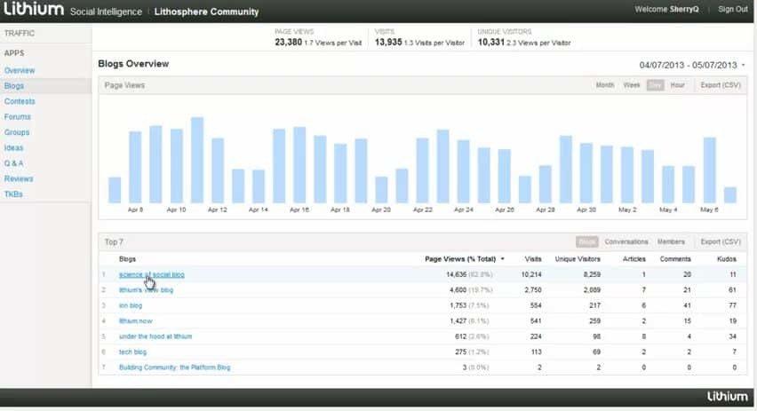757x411 pixels.
Task: Go to Contests in the sidebar
Action: pos(20,101)
